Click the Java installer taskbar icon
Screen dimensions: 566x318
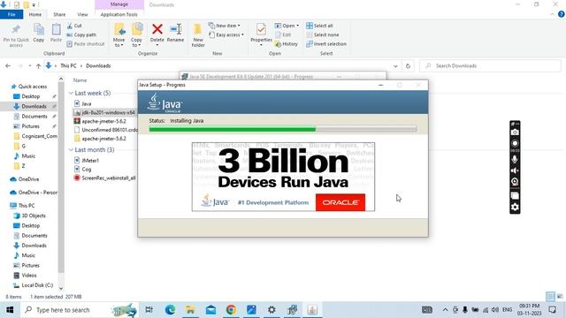pos(312,310)
